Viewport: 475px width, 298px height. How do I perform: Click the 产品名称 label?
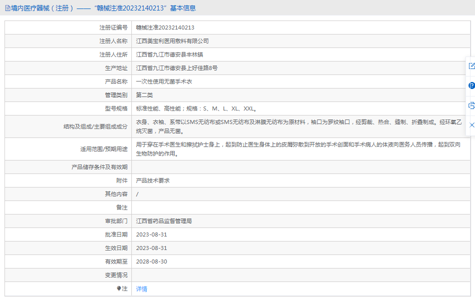[116, 81]
